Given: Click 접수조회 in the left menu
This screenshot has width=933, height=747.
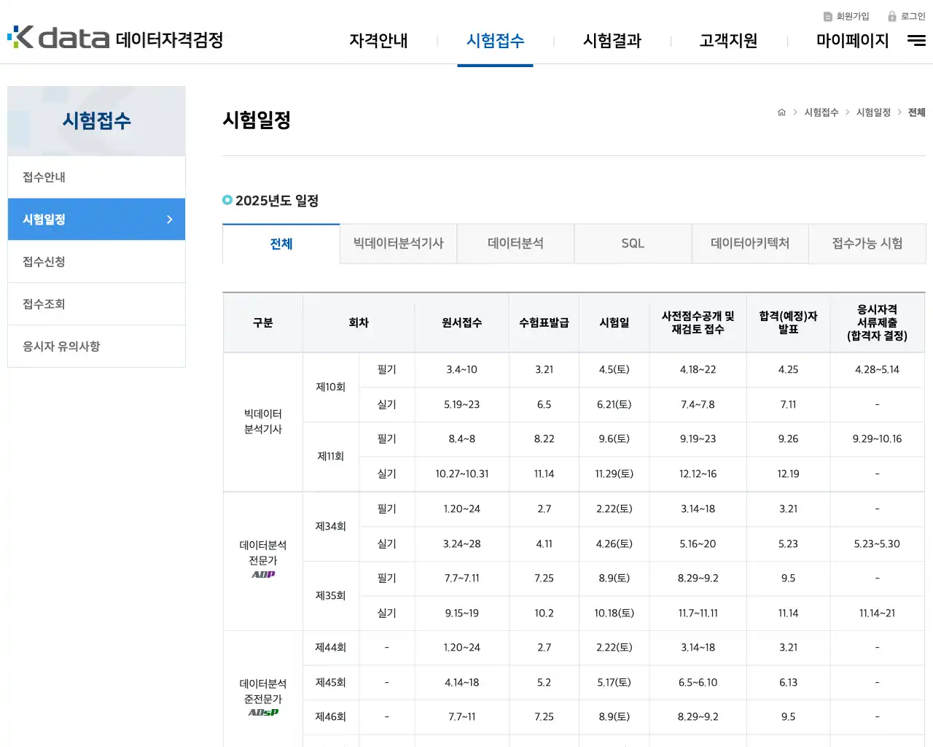Looking at the screenshot, I should coord(44,303).
